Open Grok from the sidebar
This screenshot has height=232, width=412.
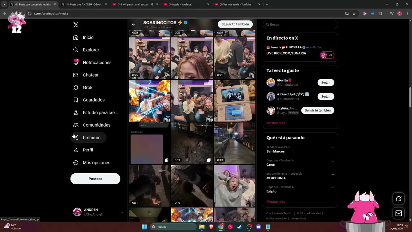(x=83, y=87)
